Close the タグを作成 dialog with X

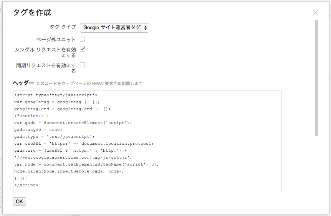pyautogui.click(x=316, y=13)
